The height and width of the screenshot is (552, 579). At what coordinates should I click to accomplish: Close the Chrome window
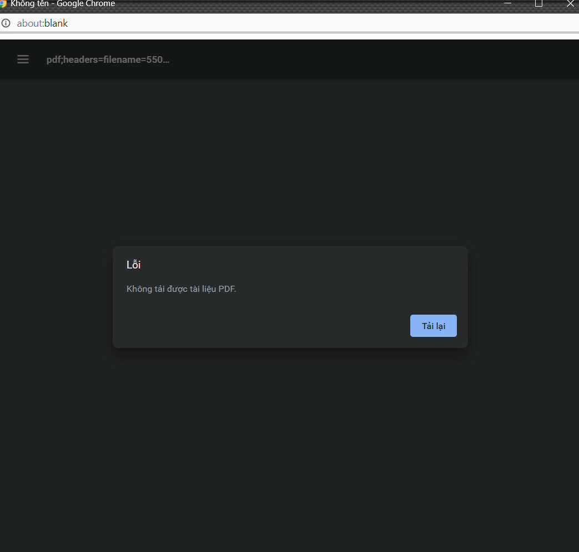click(570, 3)
